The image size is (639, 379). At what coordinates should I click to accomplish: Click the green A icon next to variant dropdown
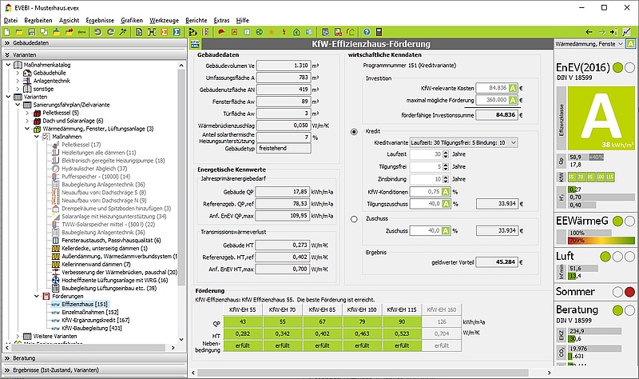click(x=630, y=44)
